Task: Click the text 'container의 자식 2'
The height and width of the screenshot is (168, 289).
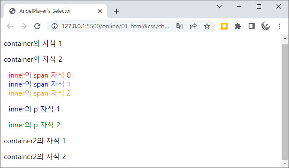Action: (33, 60)
